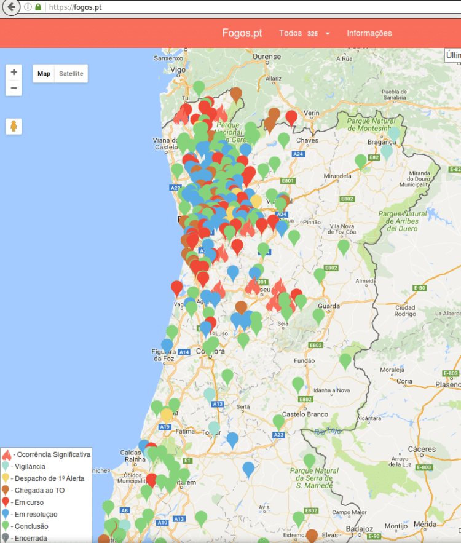The width and height of the screenshot is (461, 543).
Task: Select the brown marker south of Ourense
Action: pos(235,94)
